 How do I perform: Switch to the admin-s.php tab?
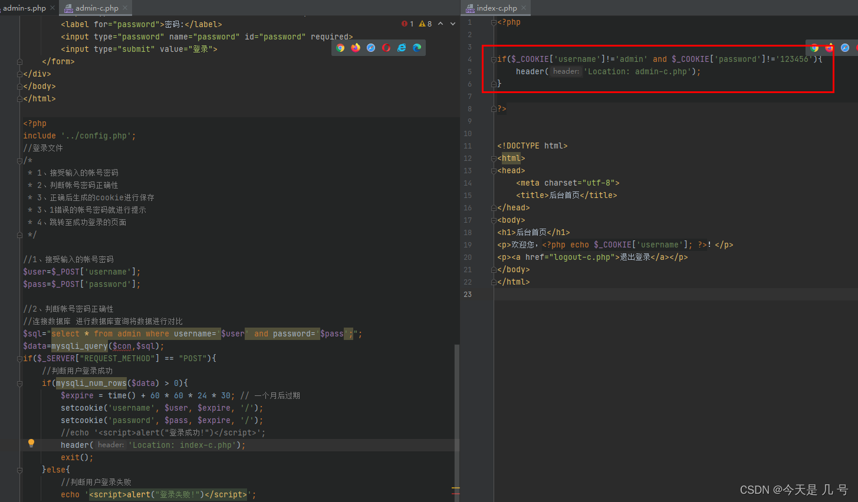(24, 8)
